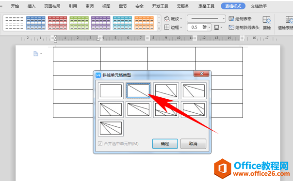Open the 视图 tab
The width and height of the screenshot is (293, 182).
click(106, 6)
